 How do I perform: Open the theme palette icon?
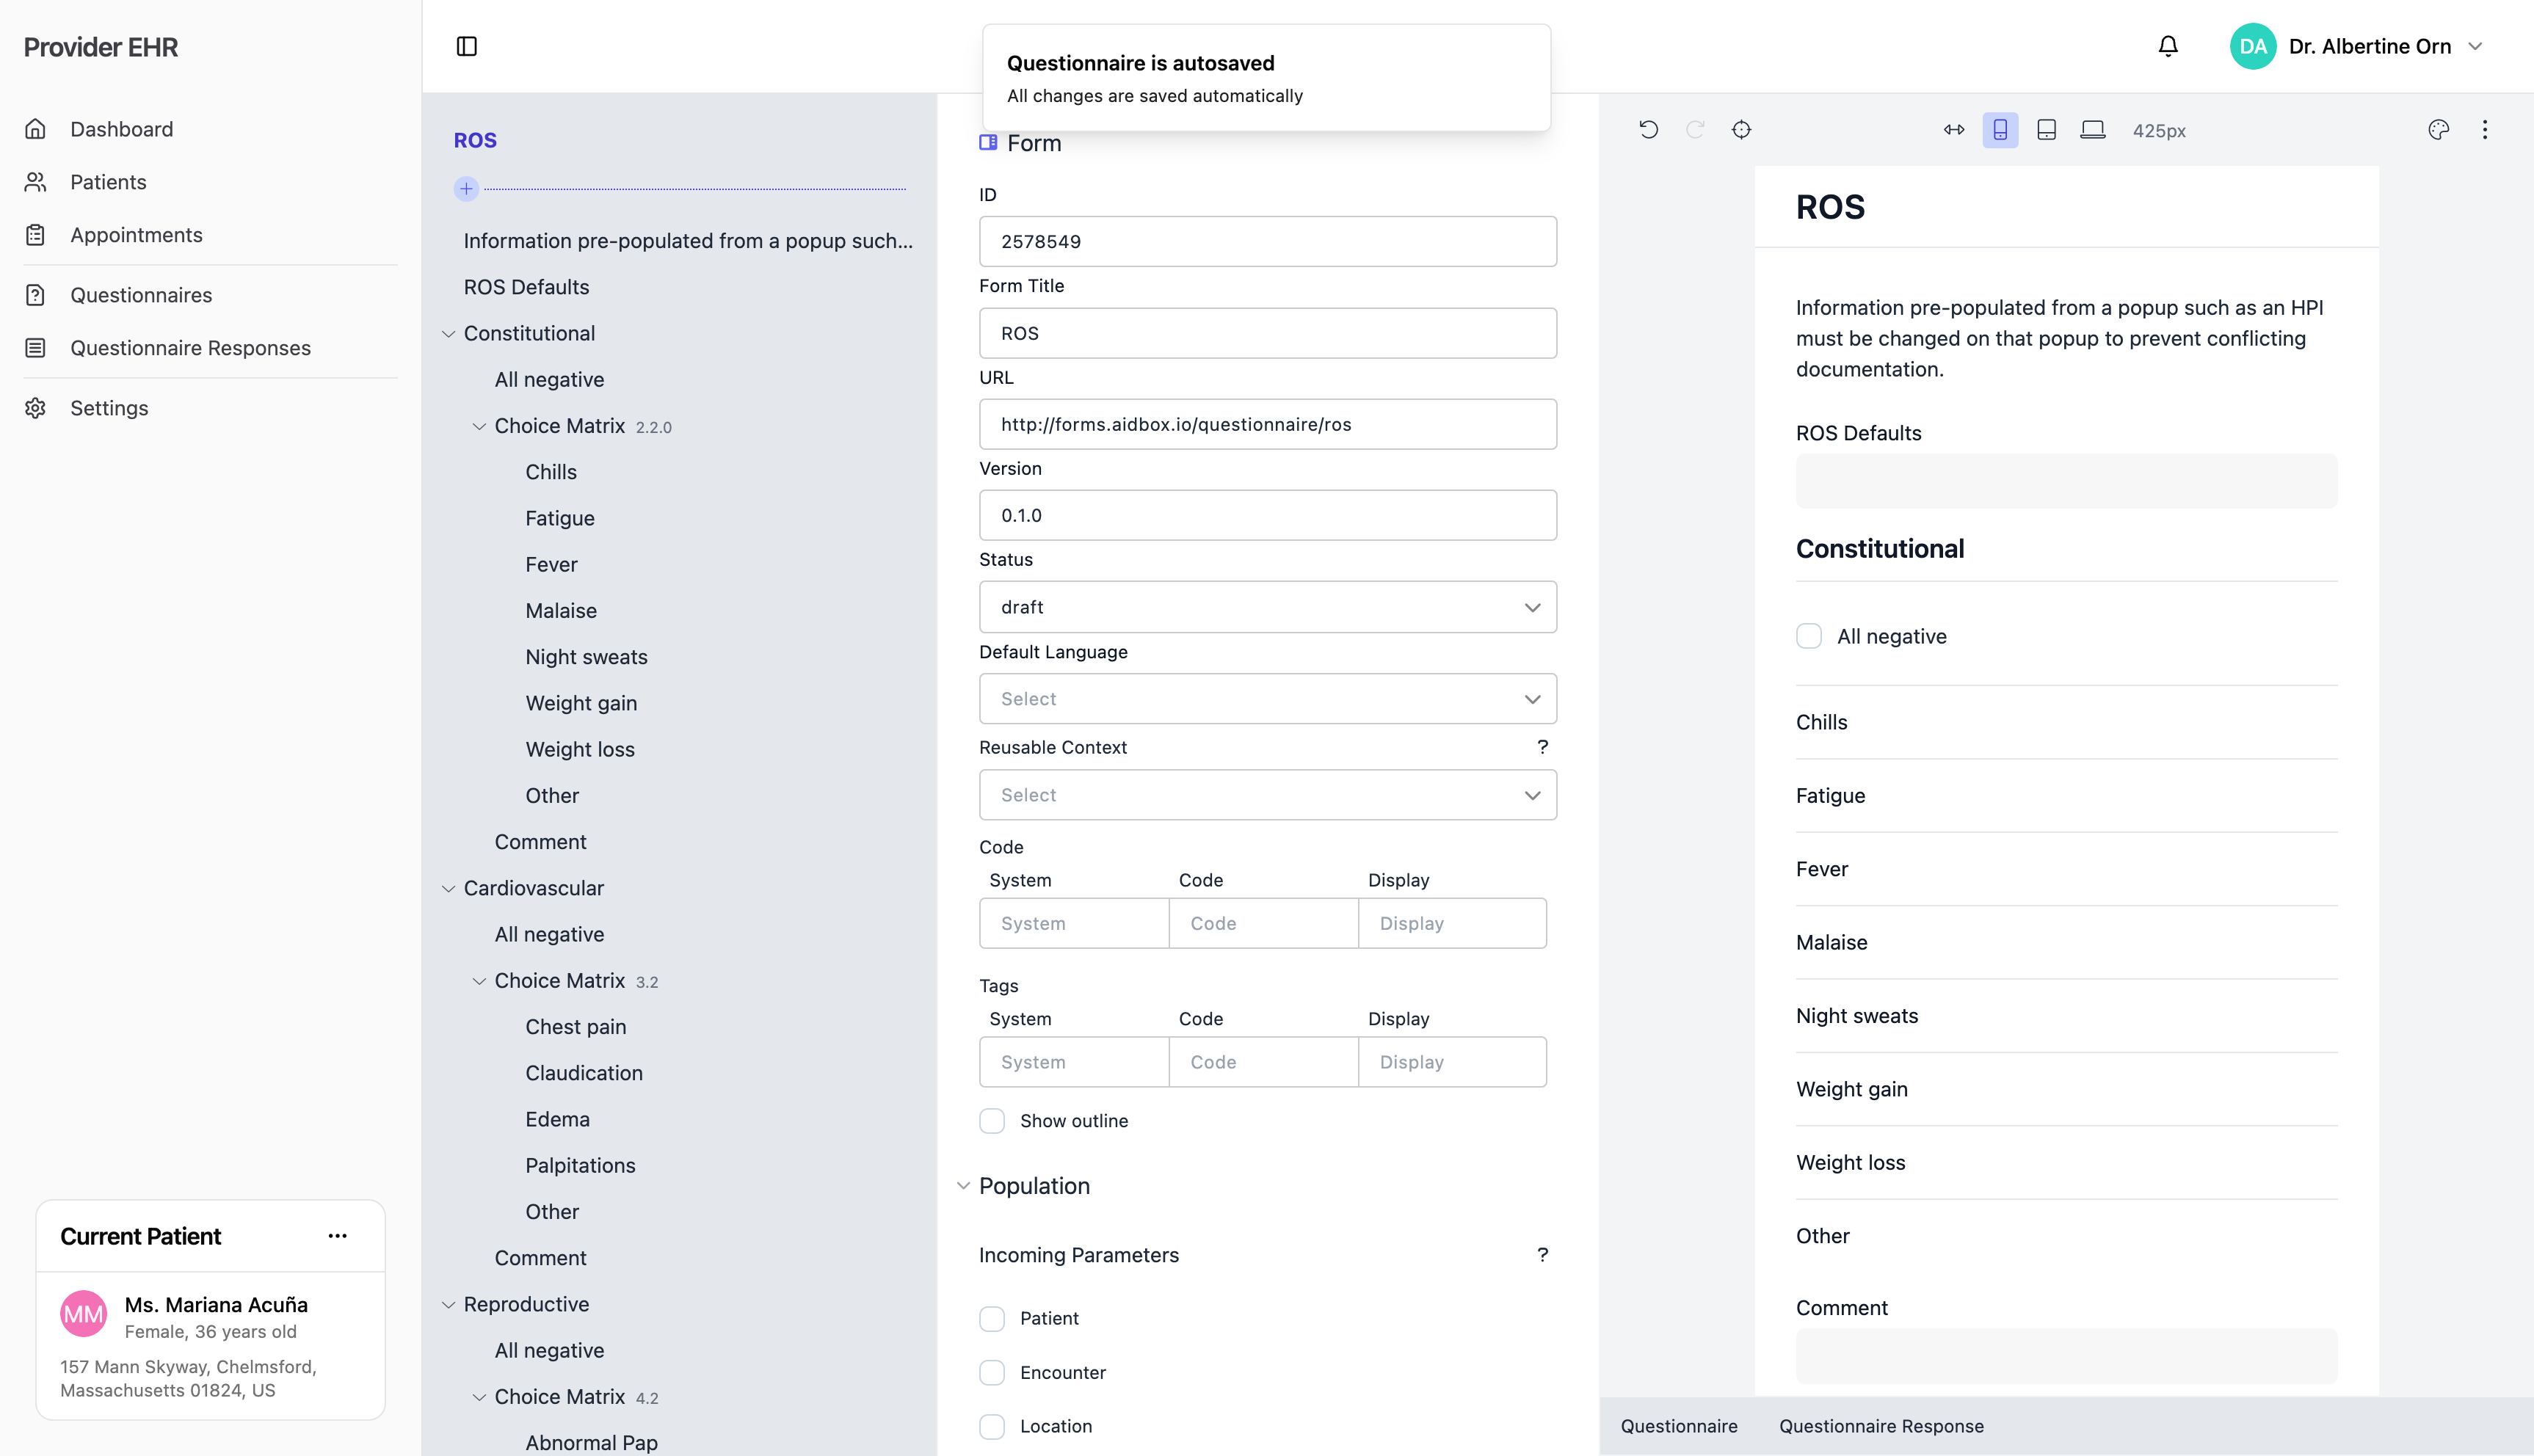point(2439,130)
